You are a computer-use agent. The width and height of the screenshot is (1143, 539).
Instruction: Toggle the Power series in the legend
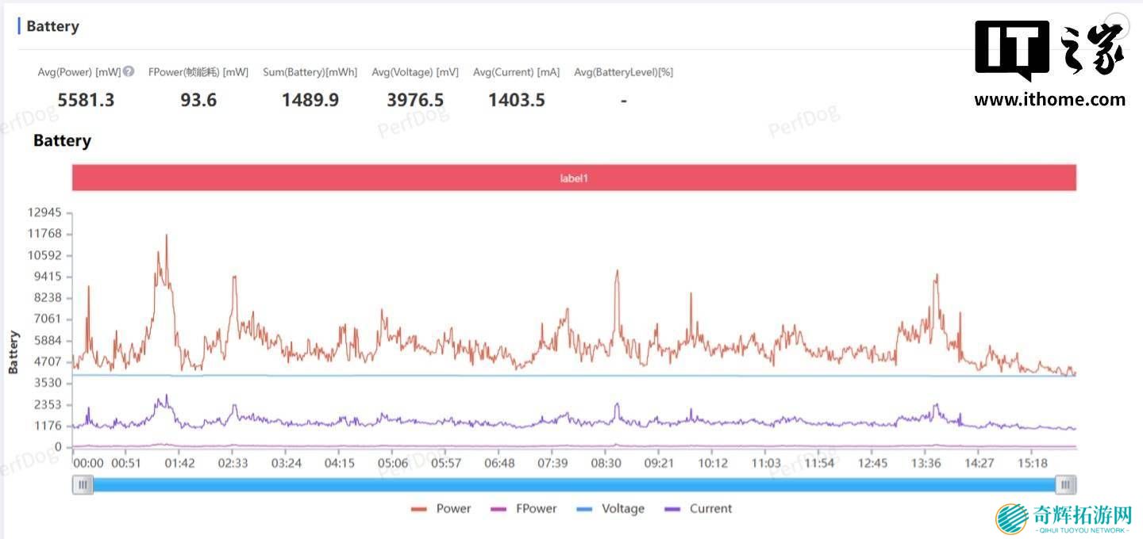441,509
